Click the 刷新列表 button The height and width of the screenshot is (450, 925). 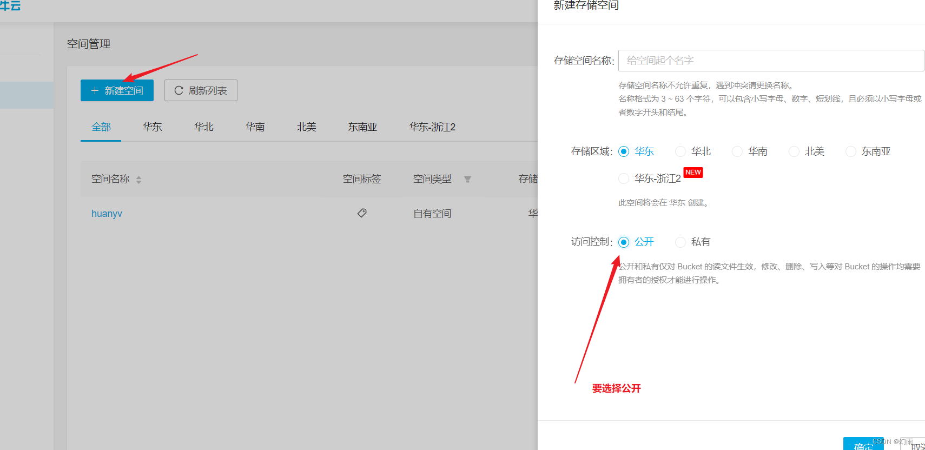(x=201, y=90)
